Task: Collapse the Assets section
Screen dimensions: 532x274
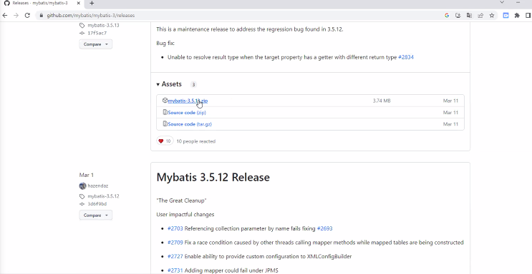Action: tap(169, 84)
